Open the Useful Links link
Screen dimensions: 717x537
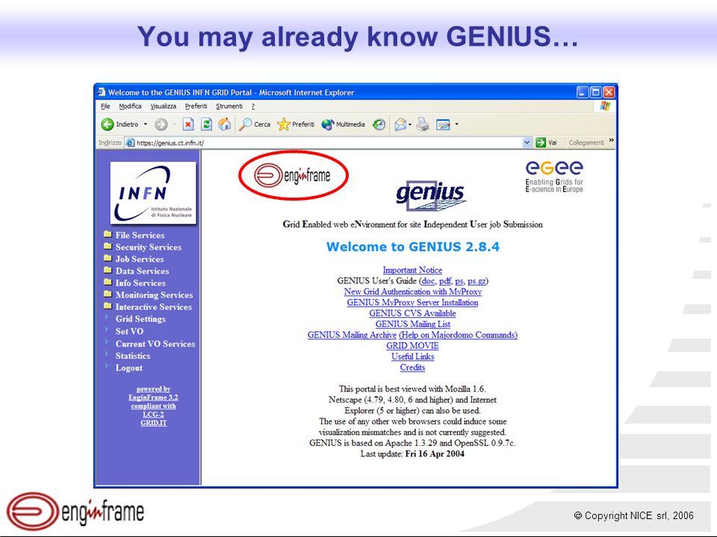point(412,357)
